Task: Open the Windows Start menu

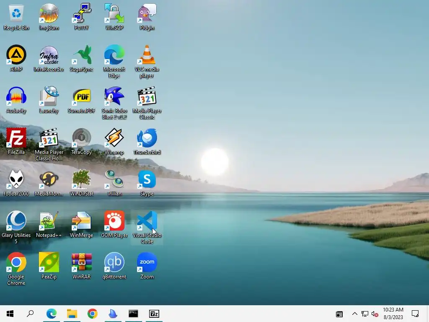Action: pyautogui.click(x=10, y=314)
